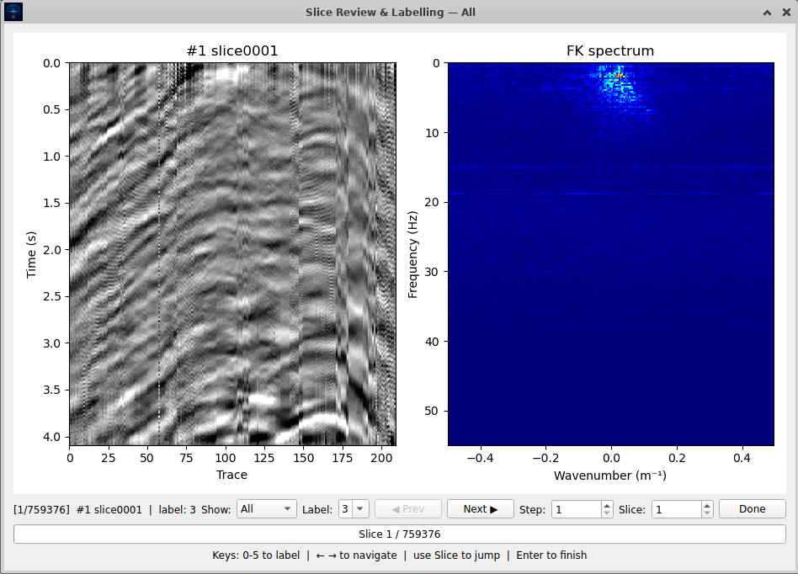This screenshot has height=574, width=798.
Task: Close the Slice Review window
Action: (785, 13)
